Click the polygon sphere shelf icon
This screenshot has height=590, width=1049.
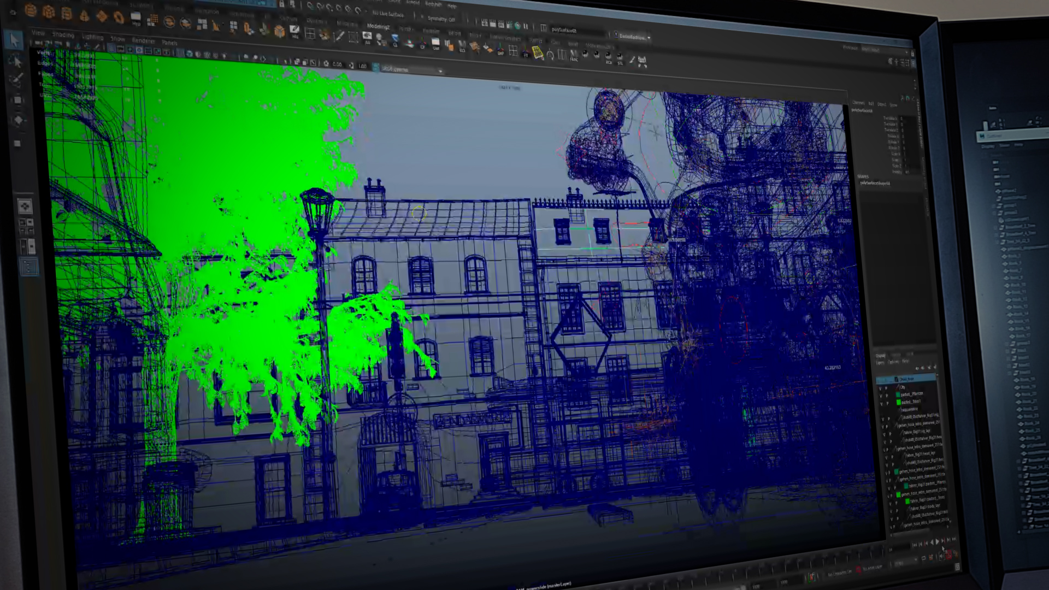pos(31,10)
